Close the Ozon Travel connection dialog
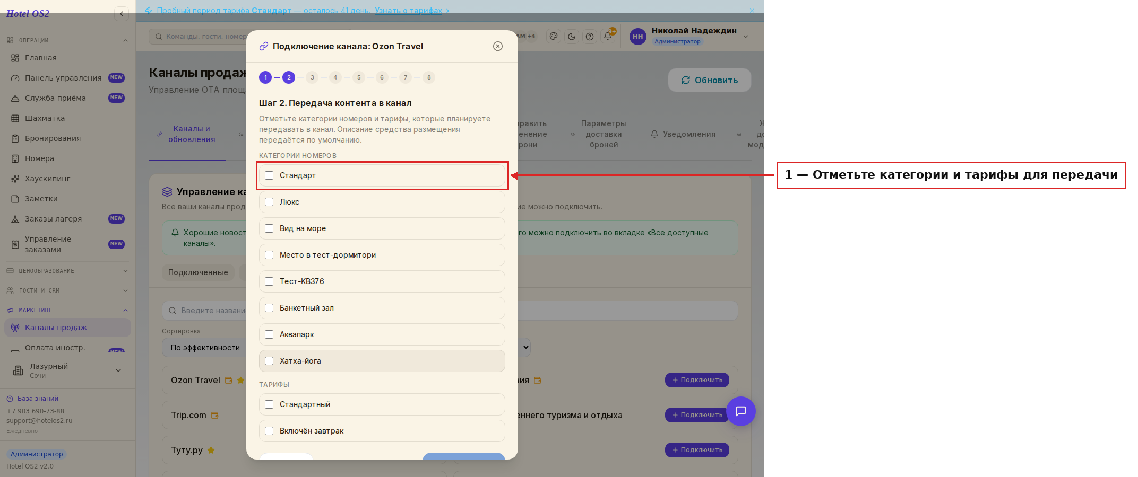This screenshot has height=477, width=1138. [498, 46]
